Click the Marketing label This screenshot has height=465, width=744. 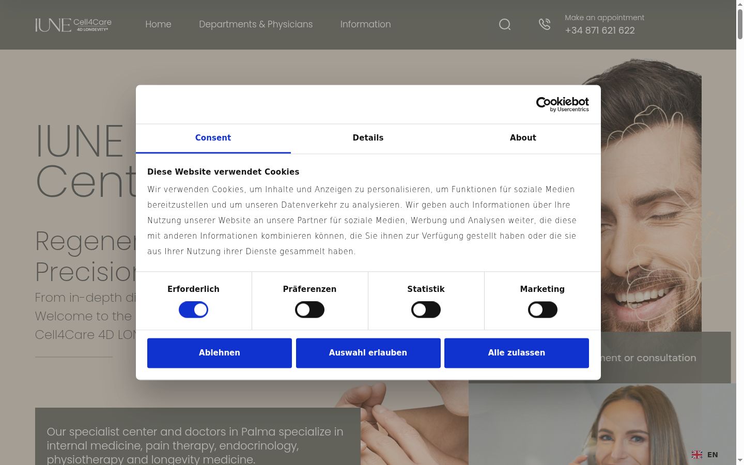click(542, 289)
